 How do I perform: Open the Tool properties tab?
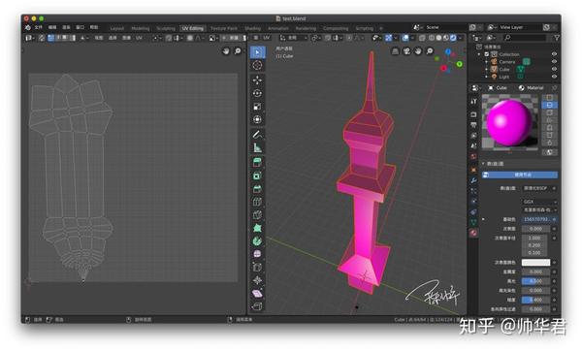point(473,101)
